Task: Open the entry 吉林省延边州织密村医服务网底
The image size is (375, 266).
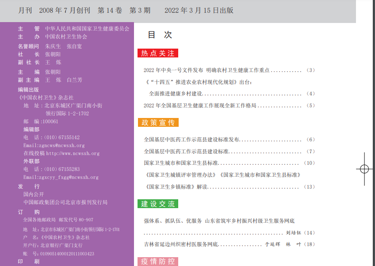Action: (229, 244)
